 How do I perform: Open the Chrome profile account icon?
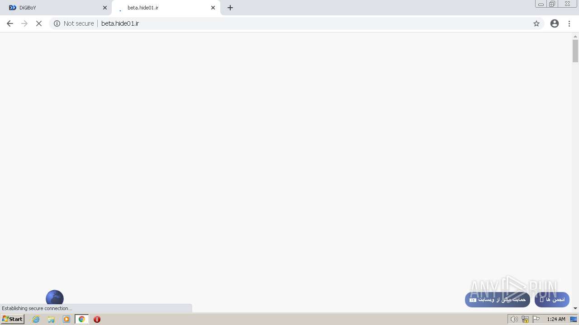(555, 23)
